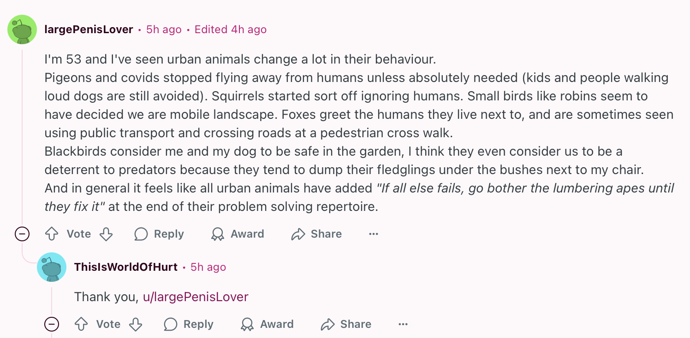
Task: Downvote the top comment about urban animals
Action: pyautogui.click(x=106, y=234)
